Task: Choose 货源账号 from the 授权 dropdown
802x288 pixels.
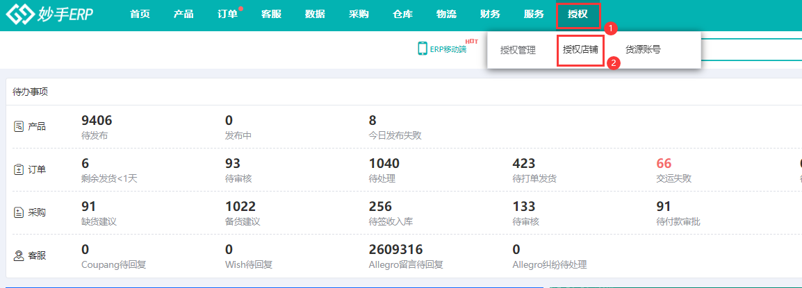Action: [643, 50]
